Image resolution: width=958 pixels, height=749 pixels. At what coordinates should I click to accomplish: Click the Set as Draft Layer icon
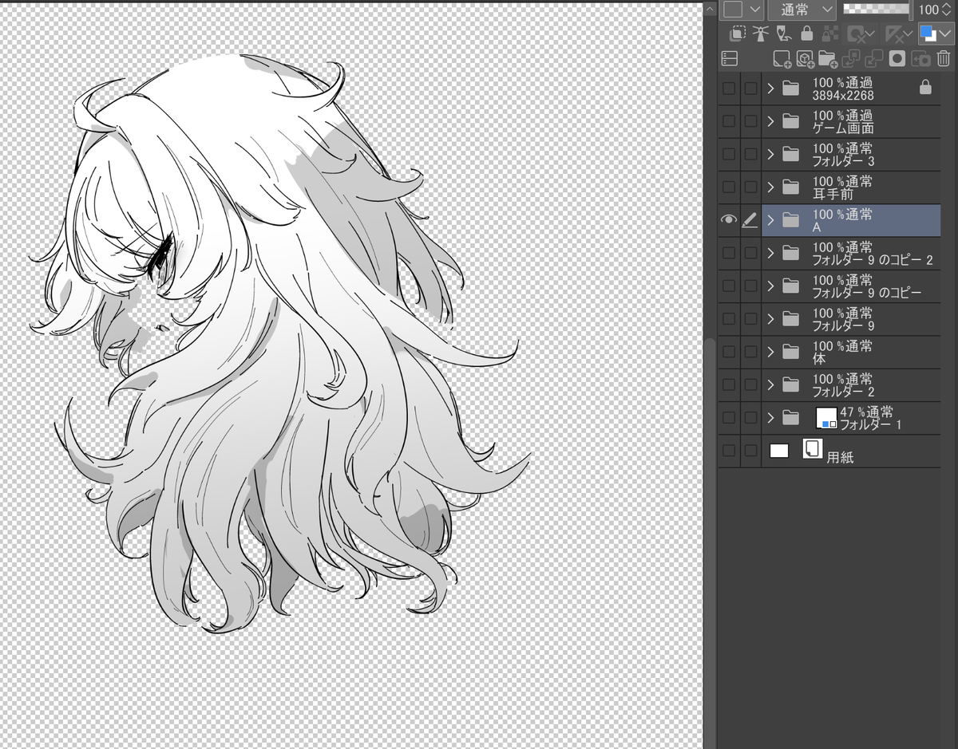tap(784, 34)
